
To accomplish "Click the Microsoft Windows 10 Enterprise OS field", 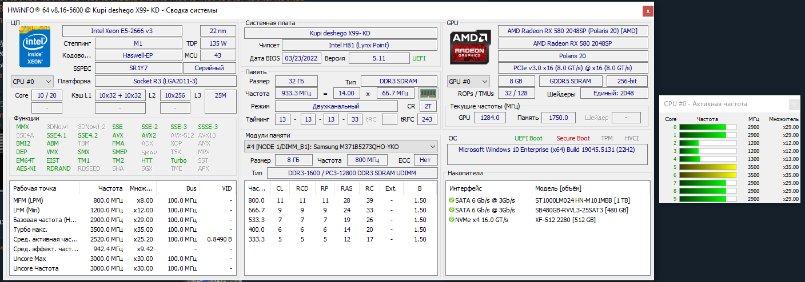I will (x=548, y=154).
